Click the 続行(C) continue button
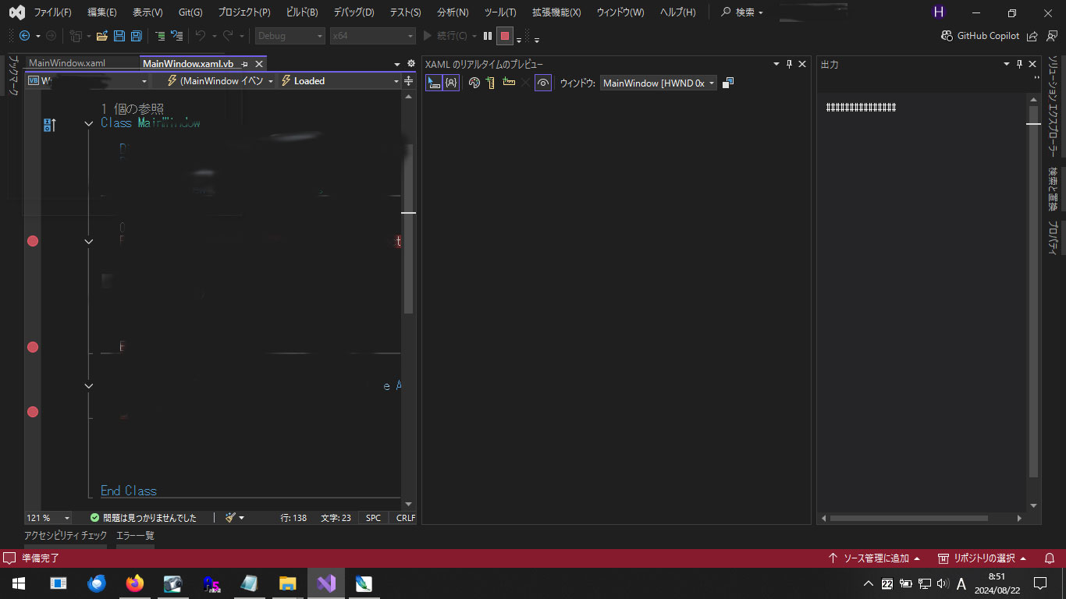Screen dimensions: 1066x599 point(445,36)
